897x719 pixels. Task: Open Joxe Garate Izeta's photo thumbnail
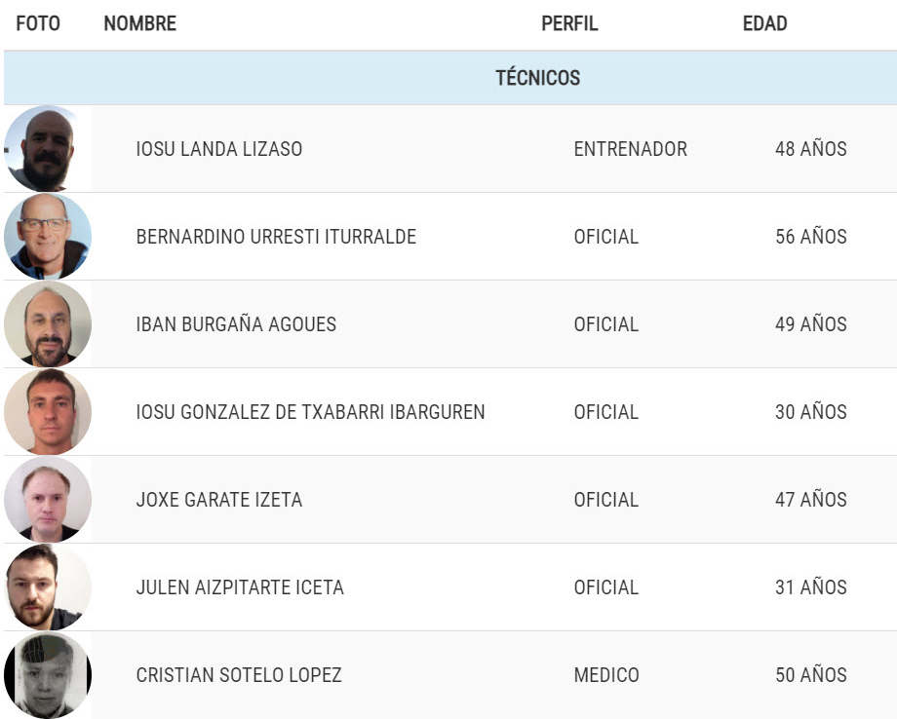(x=48, y=499)
